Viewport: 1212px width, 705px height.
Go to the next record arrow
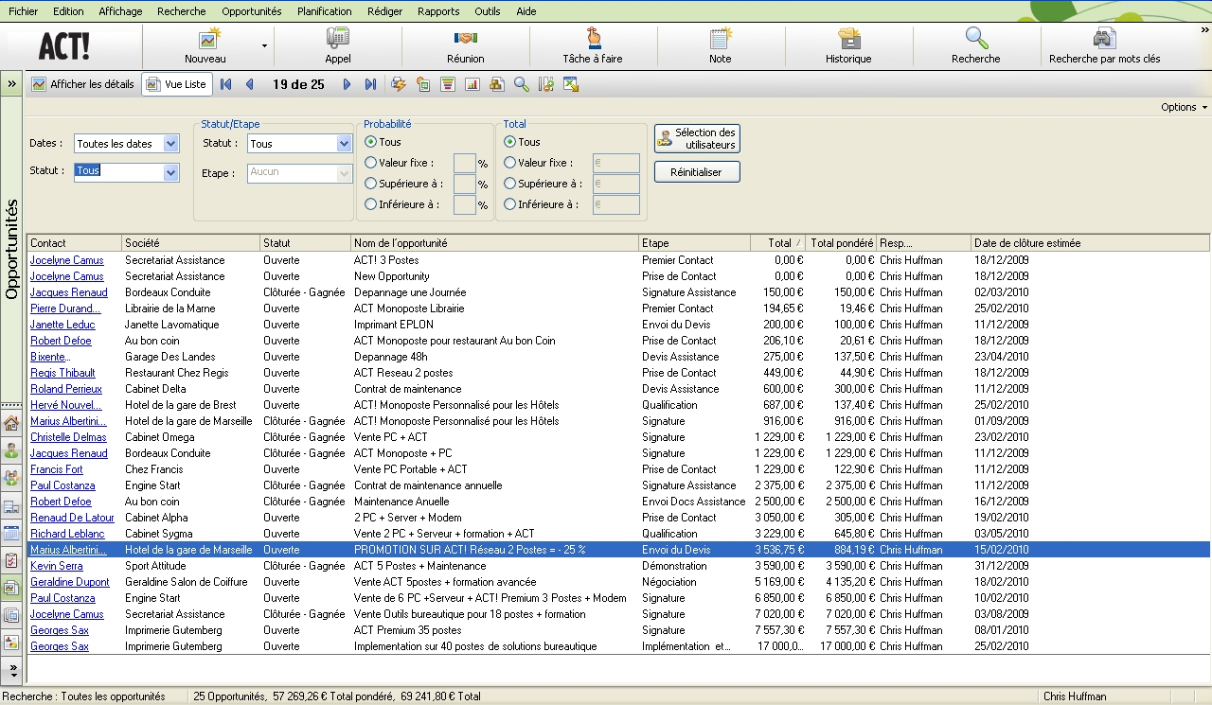click(x=347, y=84)
